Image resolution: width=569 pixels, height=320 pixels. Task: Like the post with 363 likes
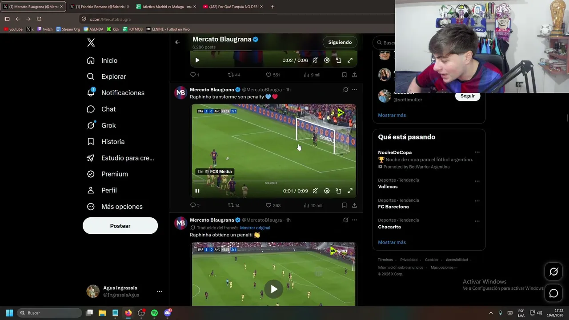(273, 205)
